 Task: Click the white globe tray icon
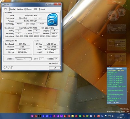[91, 116]
